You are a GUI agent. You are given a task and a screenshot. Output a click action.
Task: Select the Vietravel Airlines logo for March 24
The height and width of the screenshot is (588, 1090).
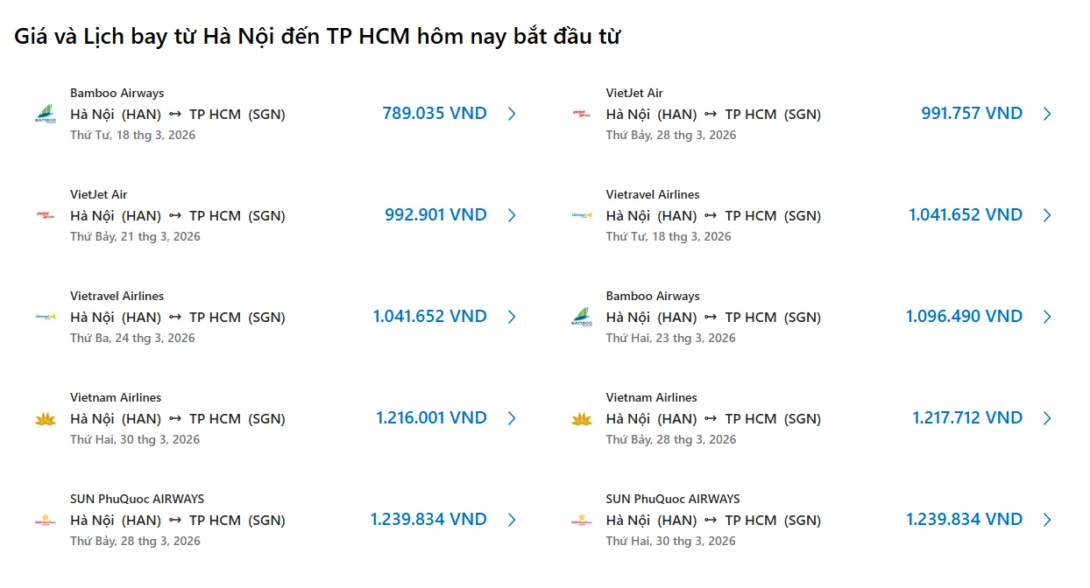point(45,317)
